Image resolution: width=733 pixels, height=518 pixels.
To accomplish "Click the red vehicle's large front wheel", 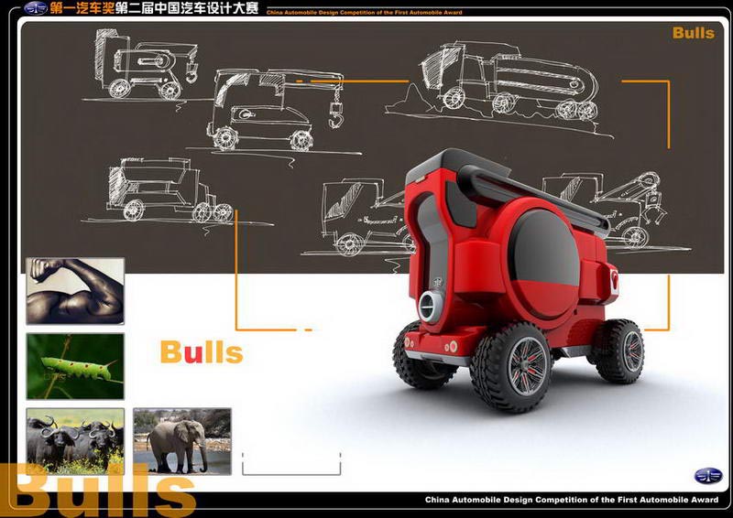I will pyautogui.click(x=514, y=368).
